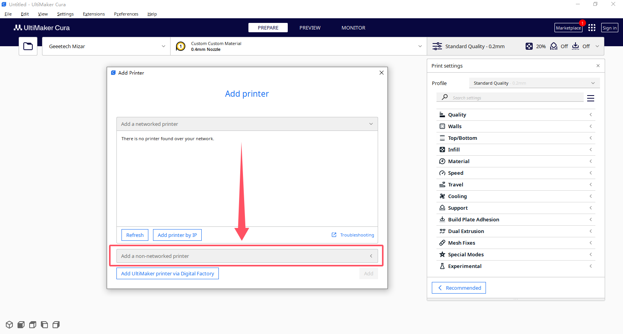Click the Cooling fan category icon
Screen dimensions: 623x334
point(442,196)
